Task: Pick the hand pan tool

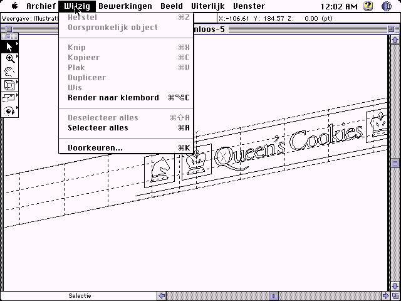Action: click(x=9, y=72)
